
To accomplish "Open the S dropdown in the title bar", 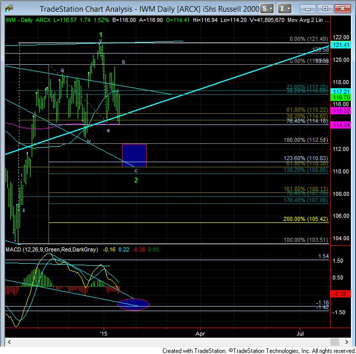I will point(267,9).
